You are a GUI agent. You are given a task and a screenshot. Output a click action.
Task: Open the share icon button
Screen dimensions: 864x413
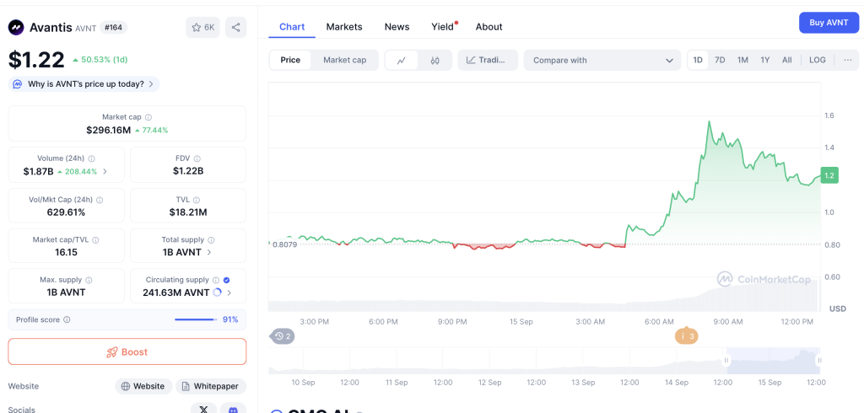point(236,27)
